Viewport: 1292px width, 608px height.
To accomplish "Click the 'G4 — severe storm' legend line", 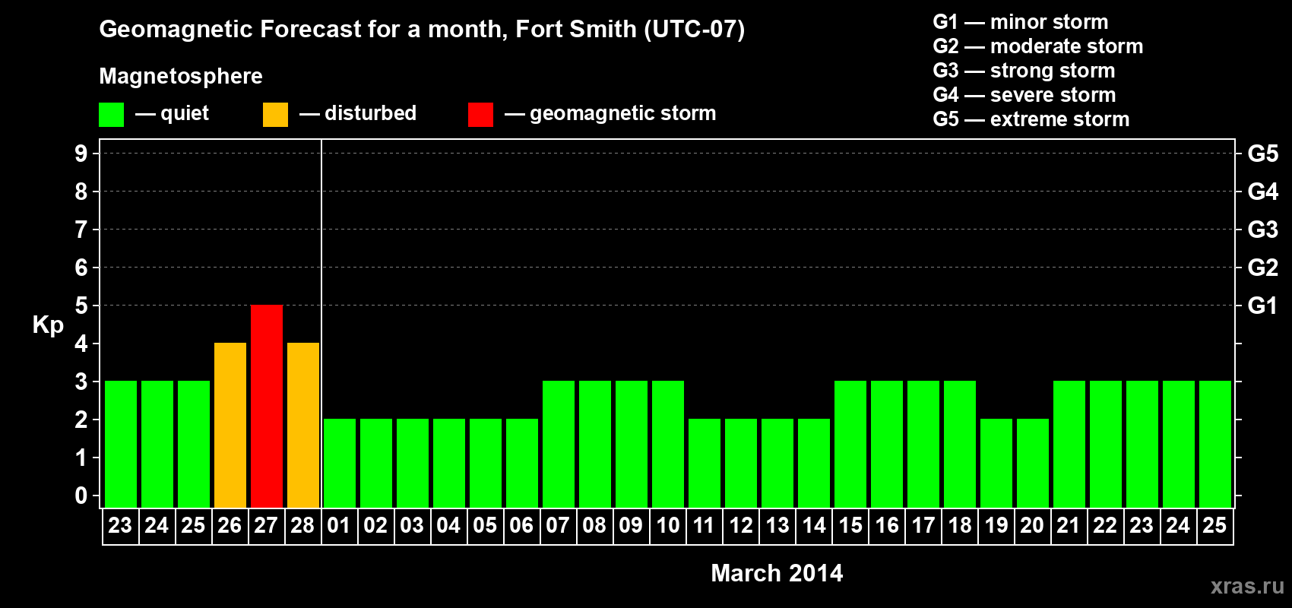I will 1024,95.
